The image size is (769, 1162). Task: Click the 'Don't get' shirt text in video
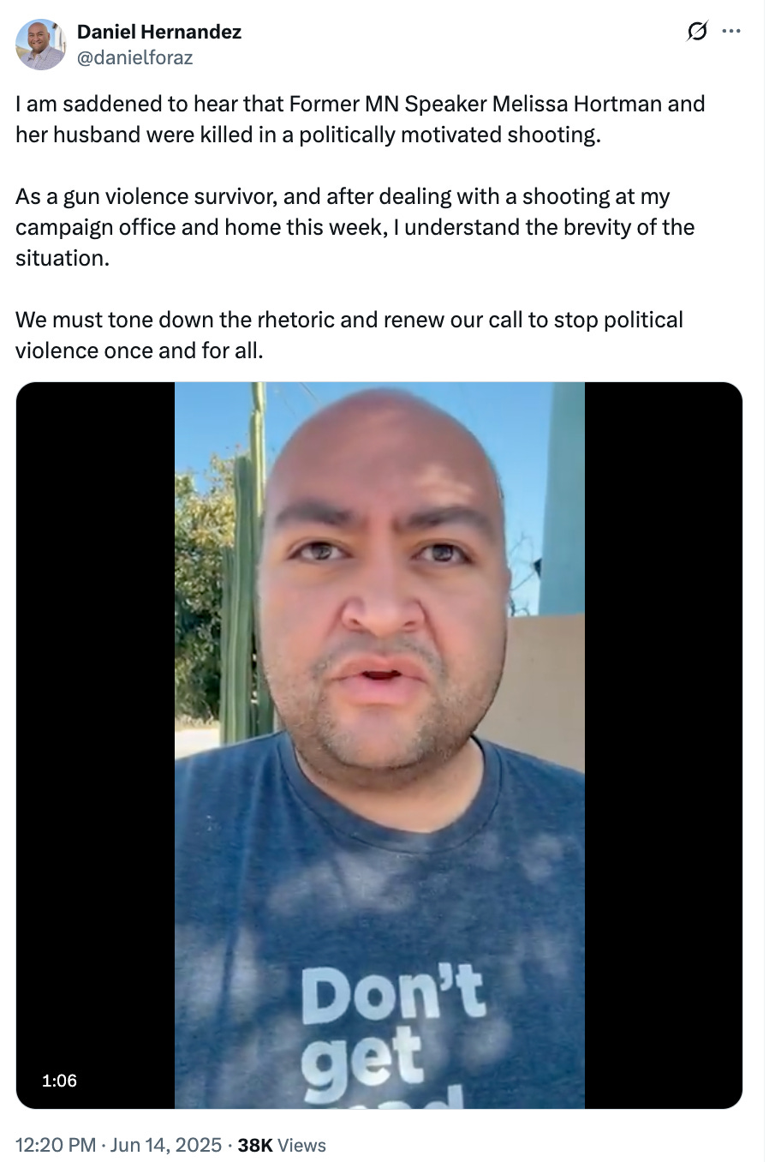pyautogui.click(x=390, y=1033)
